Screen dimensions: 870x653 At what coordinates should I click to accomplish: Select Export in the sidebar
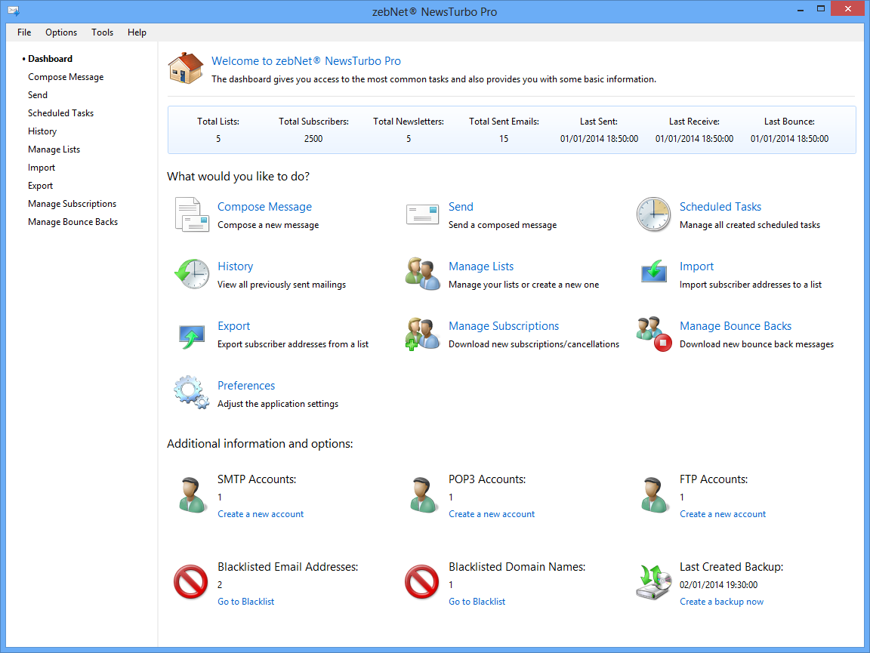41,186
